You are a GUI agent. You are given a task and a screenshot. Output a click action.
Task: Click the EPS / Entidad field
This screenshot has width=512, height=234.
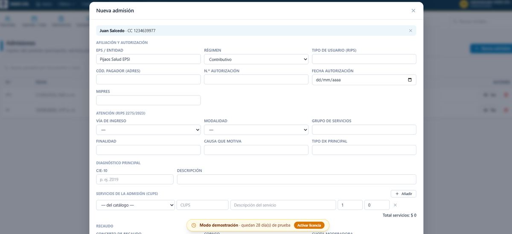(148, 59)
